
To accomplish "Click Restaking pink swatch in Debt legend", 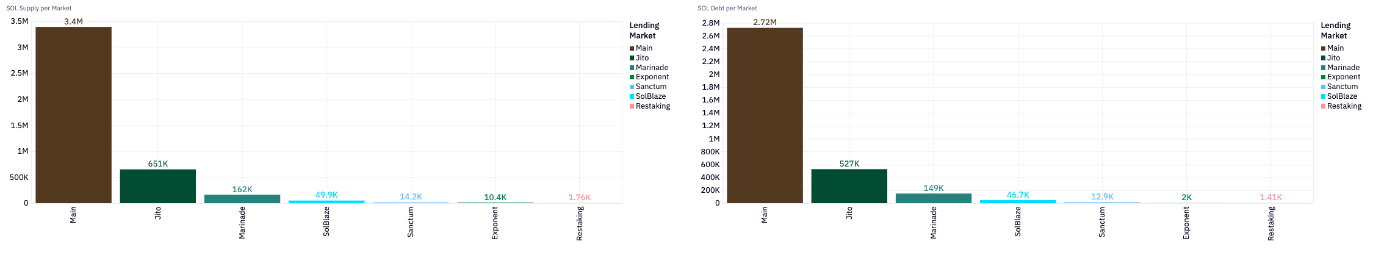I will click(1324, 106).
